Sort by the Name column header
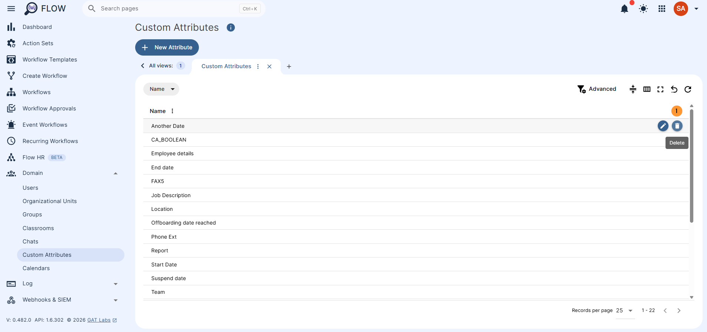Image resolution: width=707 pixels, height=332 pixels. tap(158, 111)
